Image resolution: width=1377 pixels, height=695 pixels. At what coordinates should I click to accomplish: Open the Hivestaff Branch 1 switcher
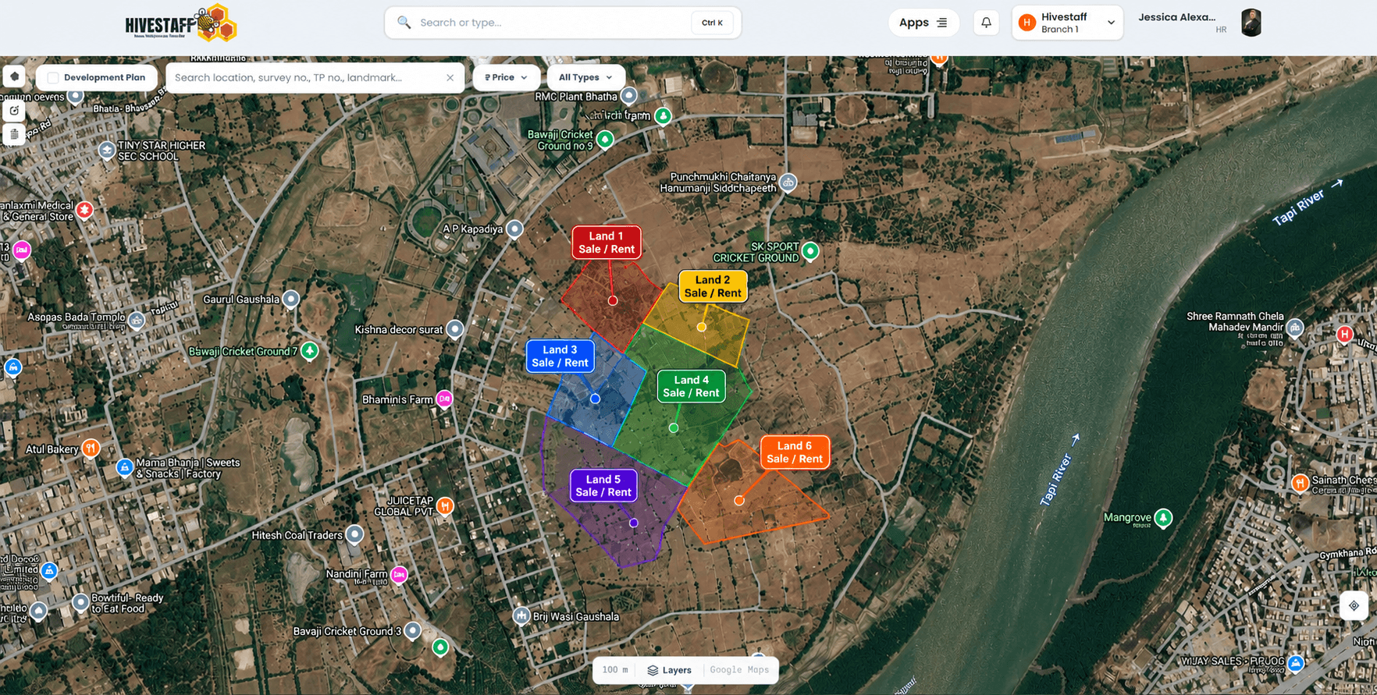pyautogui.click(x=1067, y=23)
